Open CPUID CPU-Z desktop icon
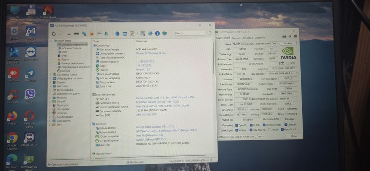 tap(29, 140)
